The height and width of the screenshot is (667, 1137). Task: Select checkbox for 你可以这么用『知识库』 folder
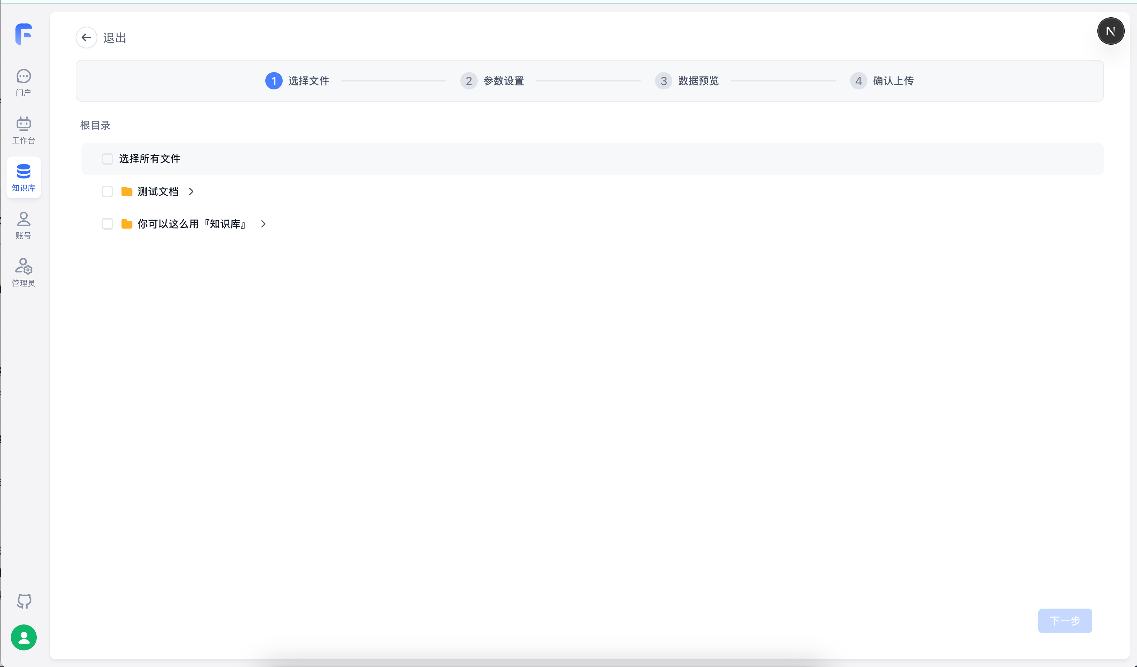(x=107, y=224)
